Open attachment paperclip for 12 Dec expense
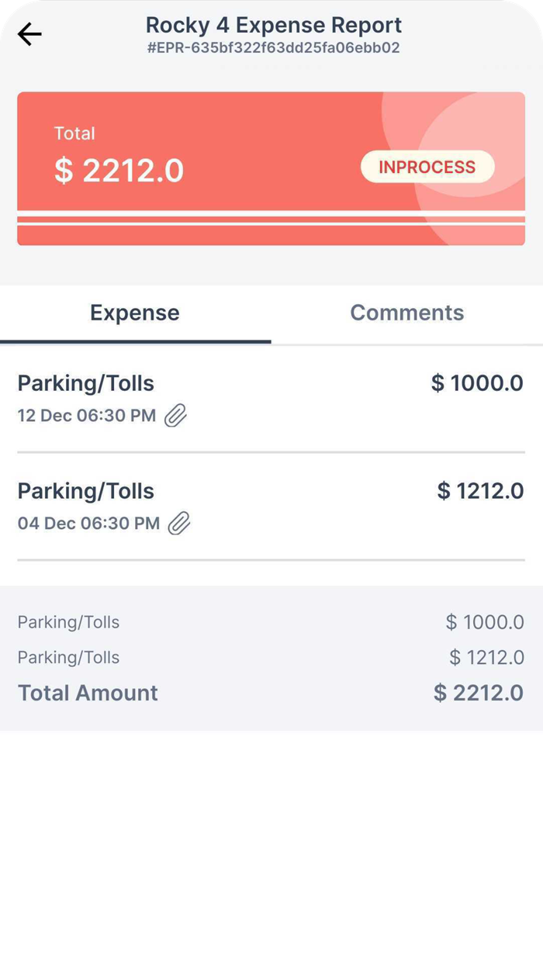 176,416
